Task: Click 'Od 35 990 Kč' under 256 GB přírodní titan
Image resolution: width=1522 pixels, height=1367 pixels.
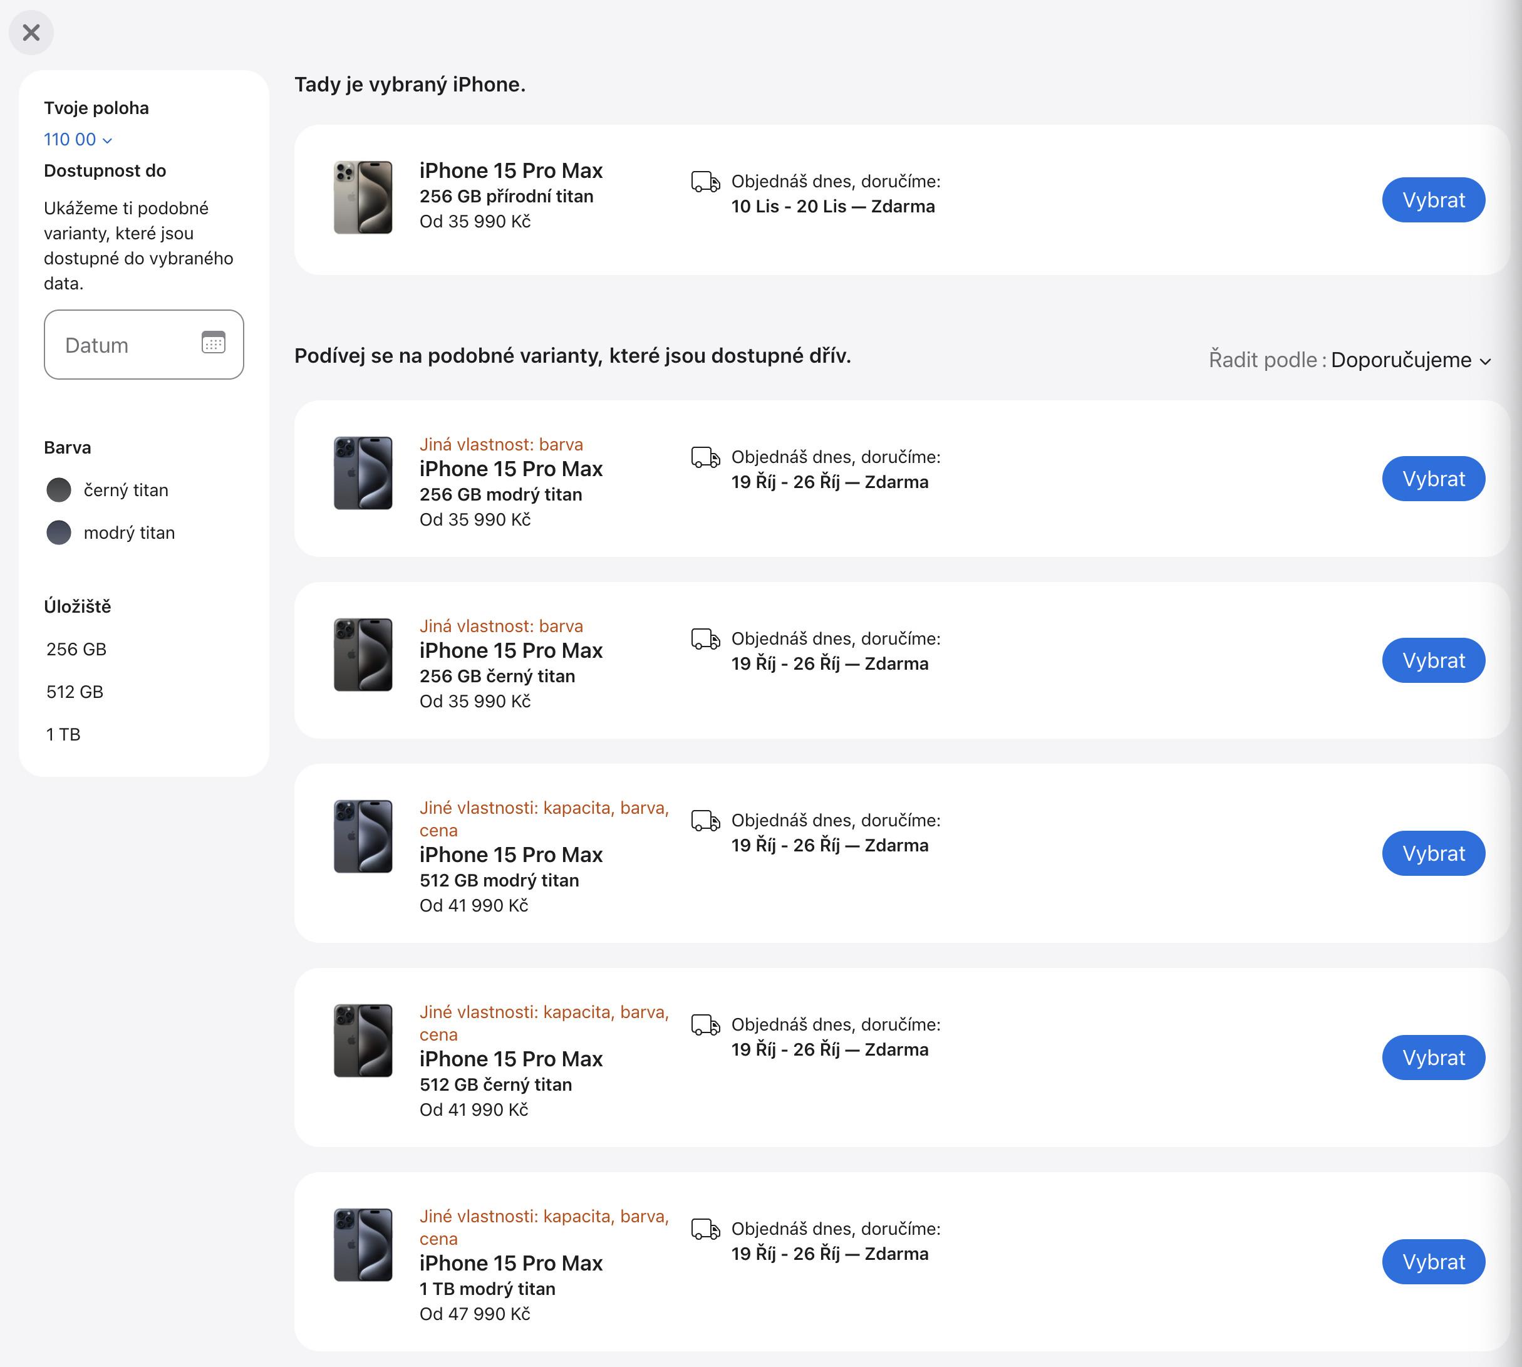Action: (475, 221)
